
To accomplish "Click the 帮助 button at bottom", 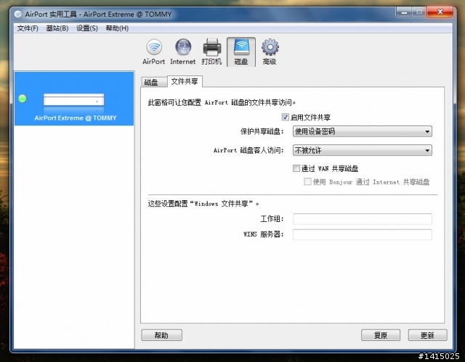I will click(161, 335).
